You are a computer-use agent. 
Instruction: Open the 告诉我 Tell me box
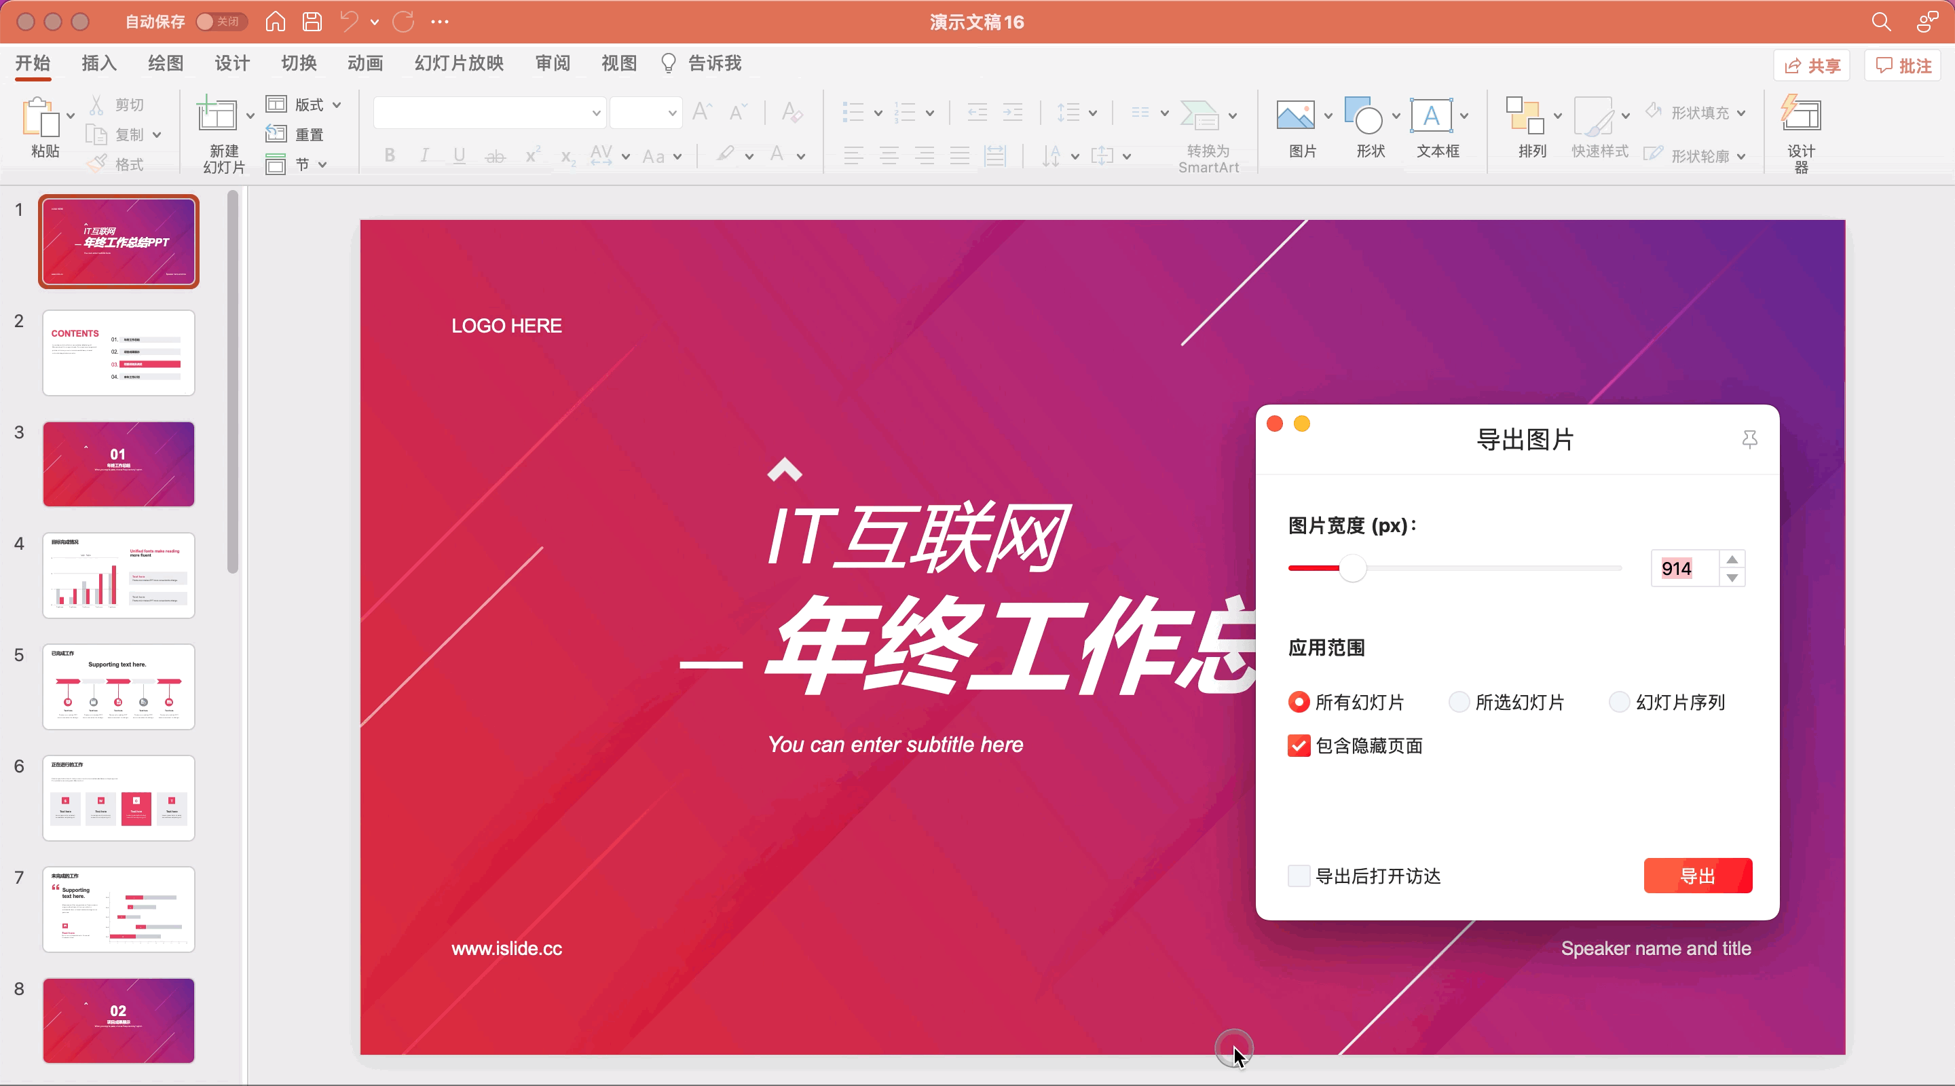tap(701, 63)
